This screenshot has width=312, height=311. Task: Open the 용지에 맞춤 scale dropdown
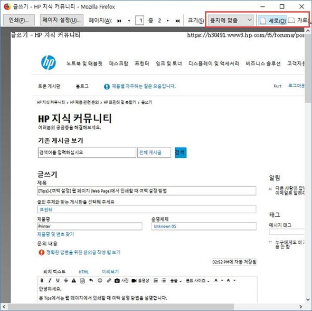(231, 20)
